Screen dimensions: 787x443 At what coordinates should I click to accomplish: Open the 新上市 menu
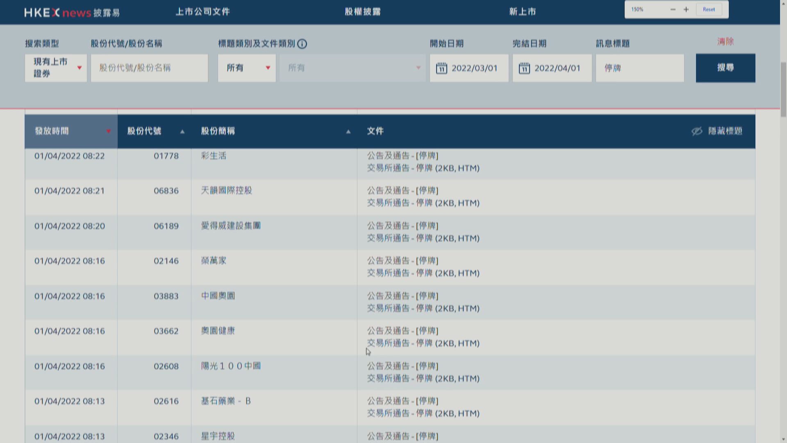pyautogui.click(x=523, y=12)
